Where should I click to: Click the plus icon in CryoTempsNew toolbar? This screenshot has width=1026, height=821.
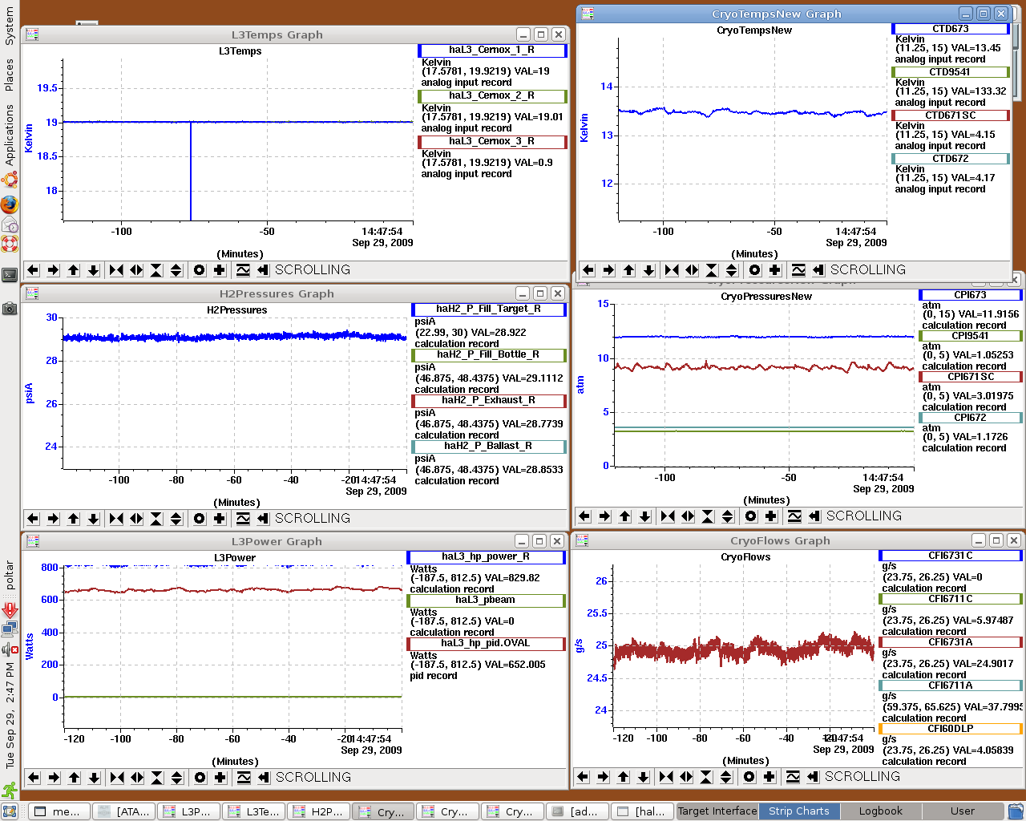coord(775,270)
